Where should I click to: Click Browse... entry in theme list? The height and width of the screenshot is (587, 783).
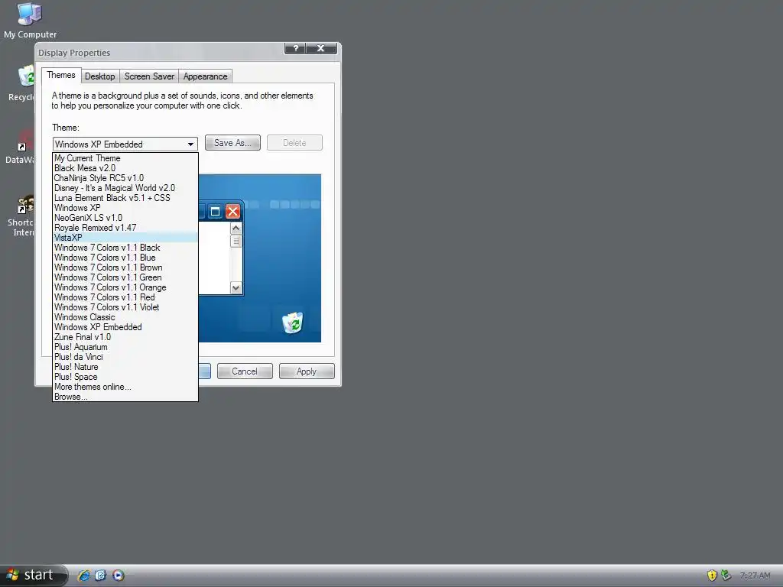point(125,397)
